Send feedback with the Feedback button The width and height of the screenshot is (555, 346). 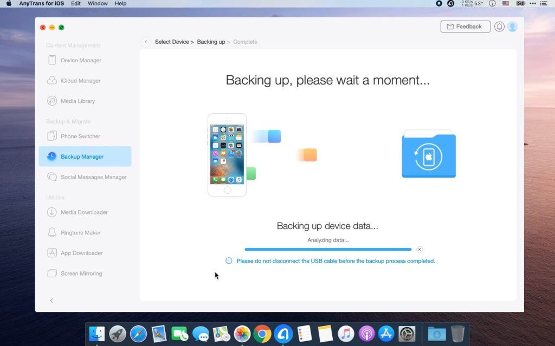(x=465, y=27)
